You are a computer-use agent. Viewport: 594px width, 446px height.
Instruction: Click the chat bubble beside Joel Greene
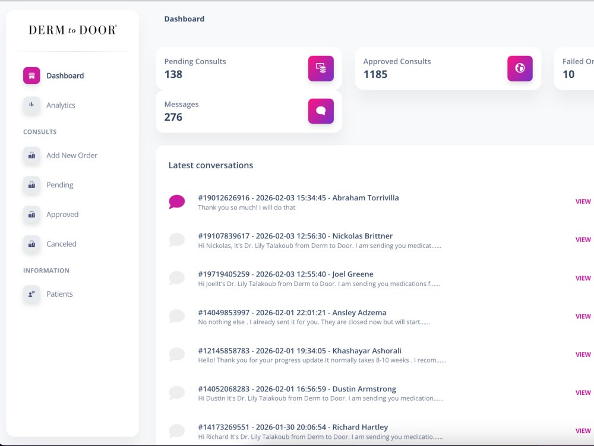click(176, 278)
